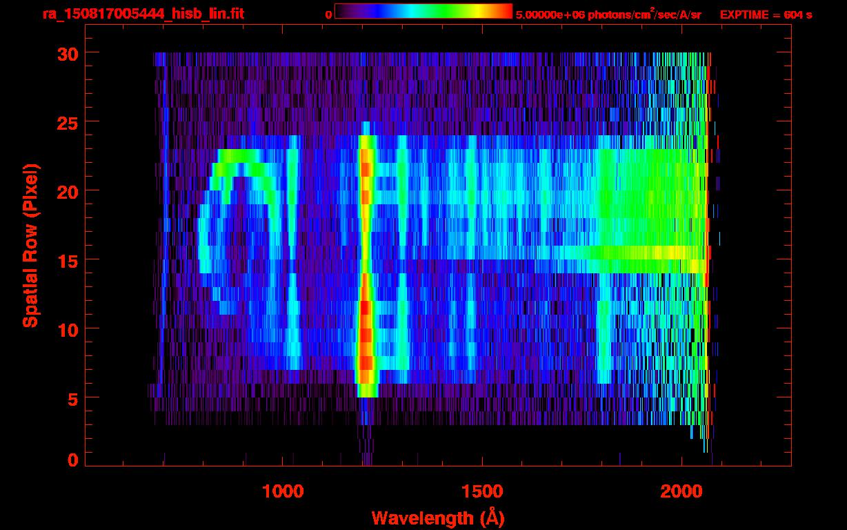Click the 5.00000e+06 photons units label
The width and height of the screenshot is (847, 530).
click(x=608, y=14)
